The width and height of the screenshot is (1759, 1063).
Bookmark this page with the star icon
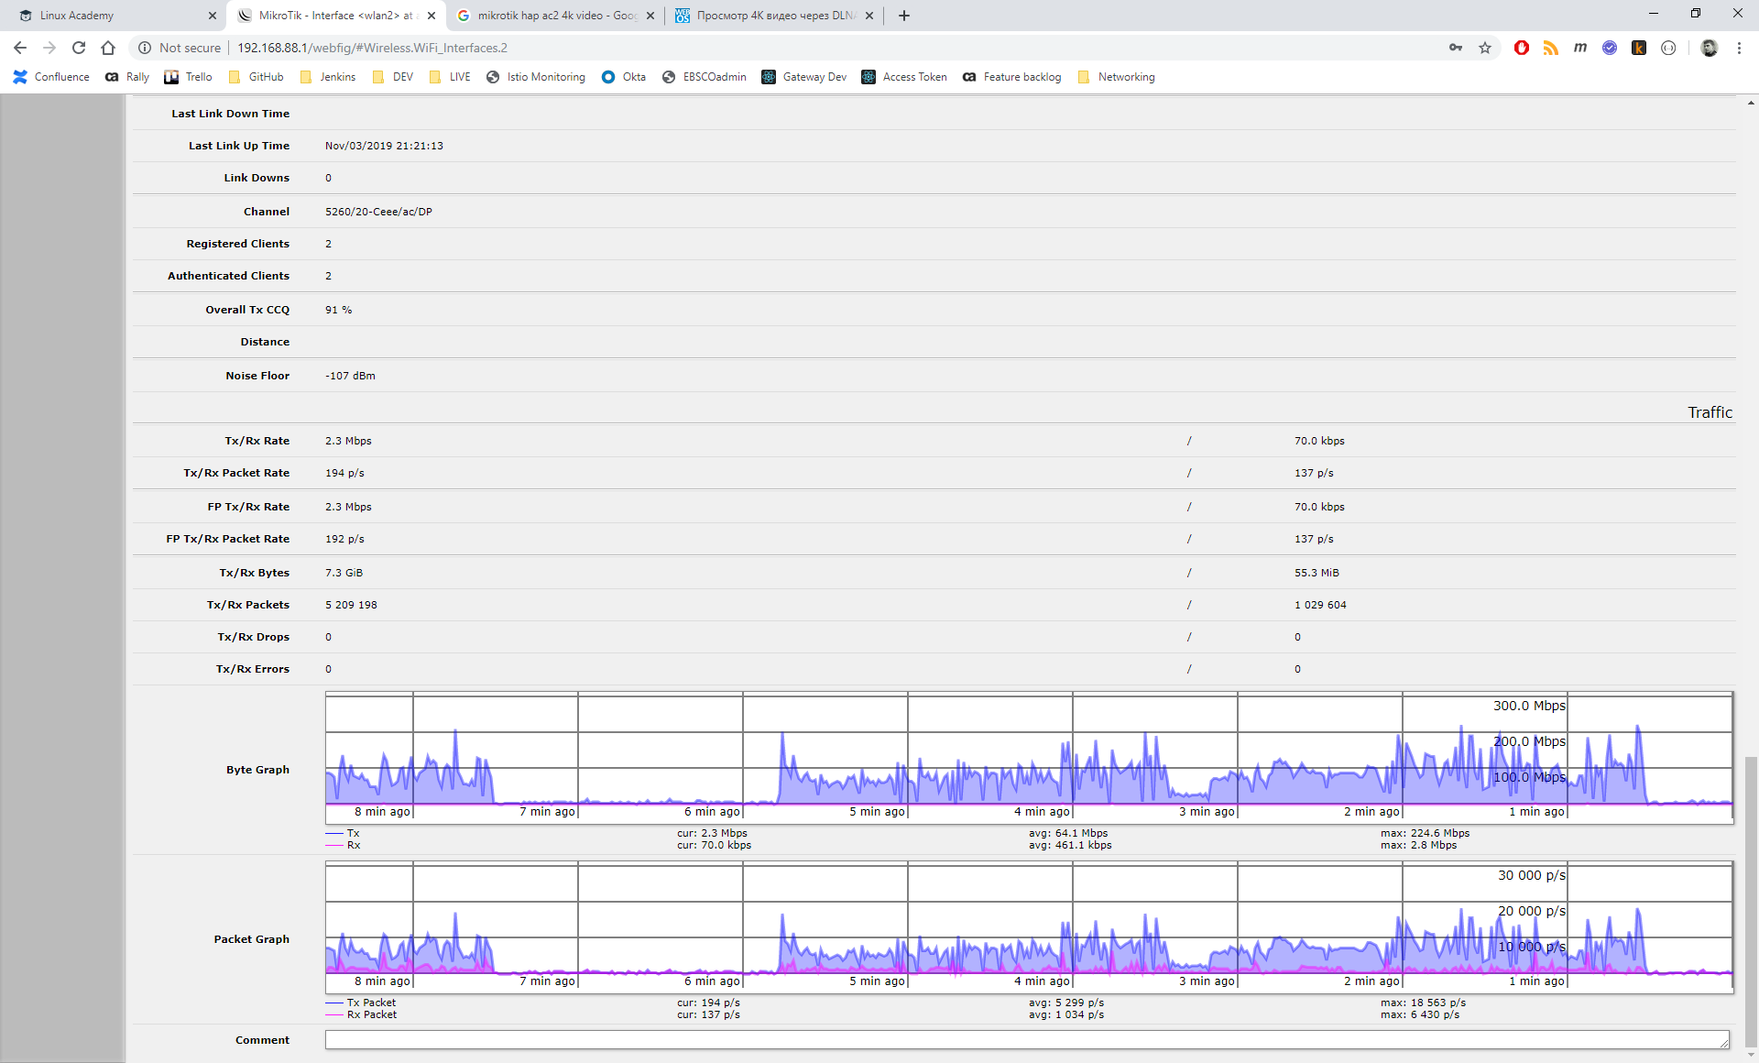pyautogui.click(x=1485, y=48)
